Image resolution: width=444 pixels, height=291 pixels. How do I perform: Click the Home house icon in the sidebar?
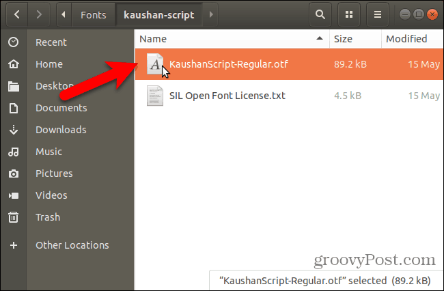[13, 64]
